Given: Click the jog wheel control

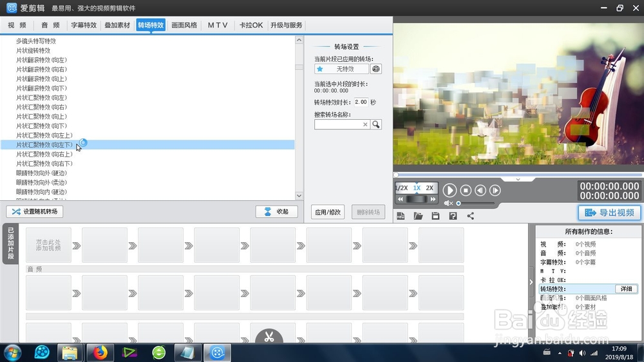Looking at the screenshot, I should point(417,199).
